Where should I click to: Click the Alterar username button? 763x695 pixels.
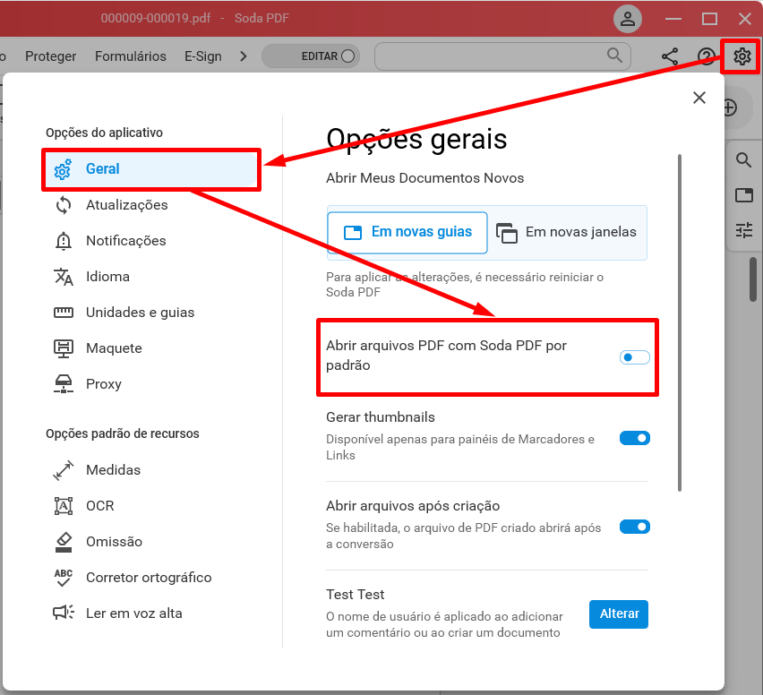619,613
